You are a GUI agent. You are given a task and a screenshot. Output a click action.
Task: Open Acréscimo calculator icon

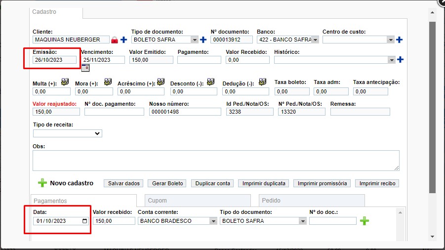point(161,82)
